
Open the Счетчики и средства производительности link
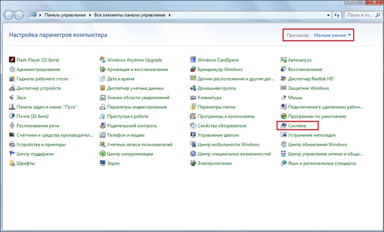click(x=55, y=135)
